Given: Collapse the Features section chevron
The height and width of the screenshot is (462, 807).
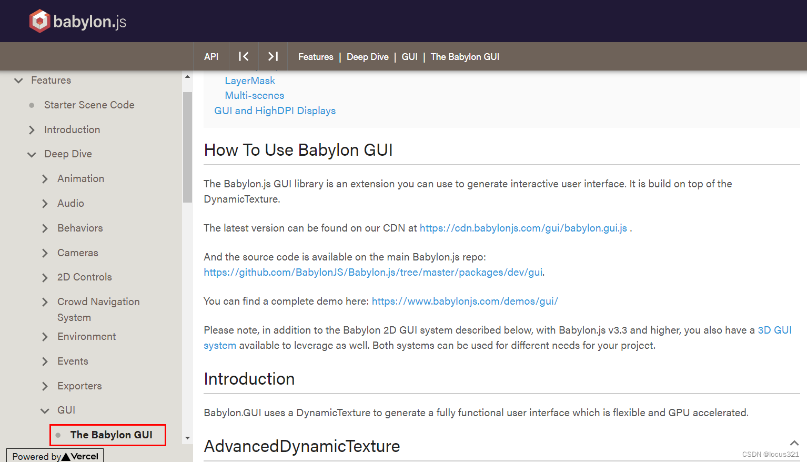Looking at the screenshot, I should 19,81.
